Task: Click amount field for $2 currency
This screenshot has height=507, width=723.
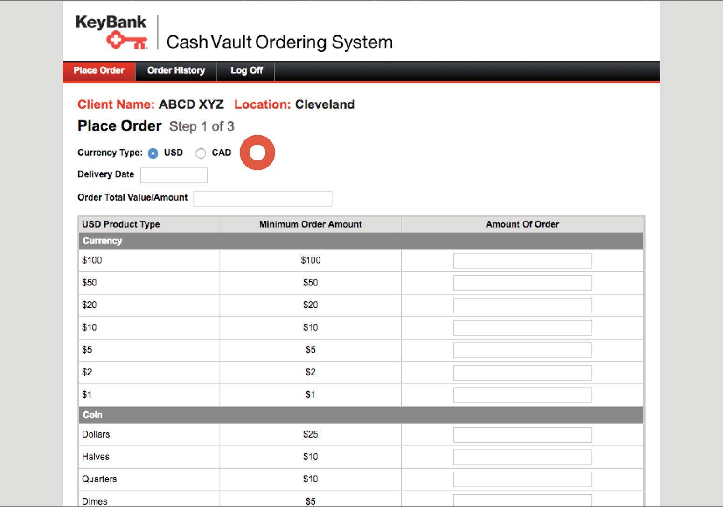Action: (522, 372)
